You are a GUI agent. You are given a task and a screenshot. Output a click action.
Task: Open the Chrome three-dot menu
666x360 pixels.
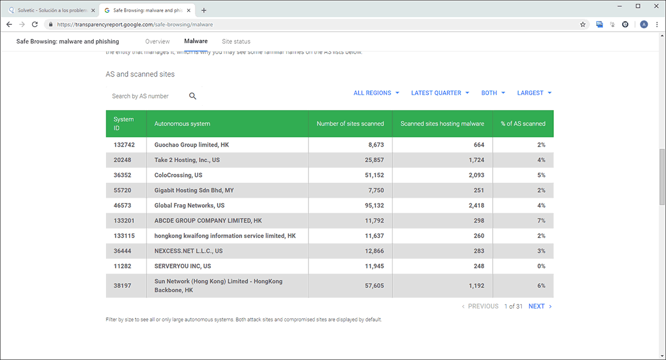tap(657, 24)
